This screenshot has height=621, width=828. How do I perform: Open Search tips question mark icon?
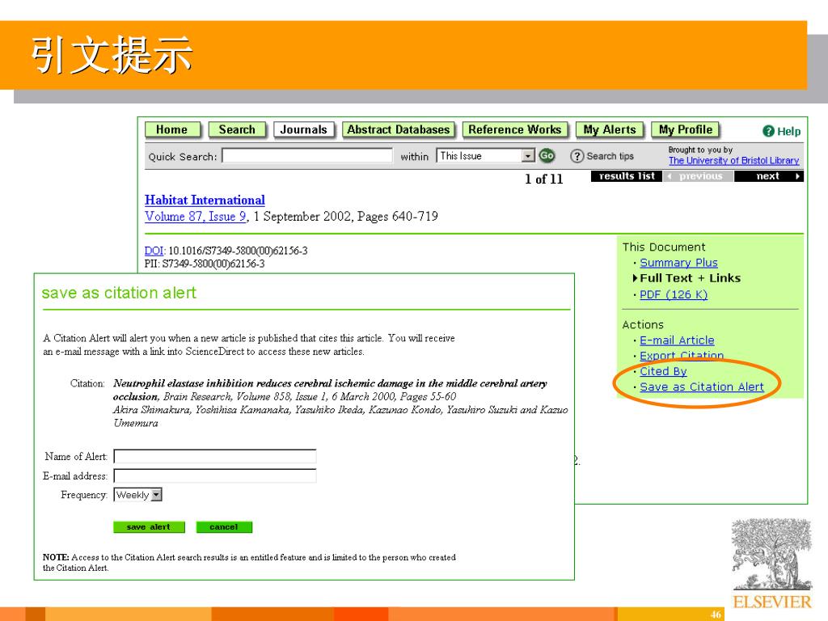577,156
